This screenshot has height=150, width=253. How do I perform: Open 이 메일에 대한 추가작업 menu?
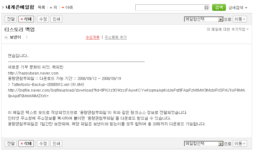click(228, 29)
